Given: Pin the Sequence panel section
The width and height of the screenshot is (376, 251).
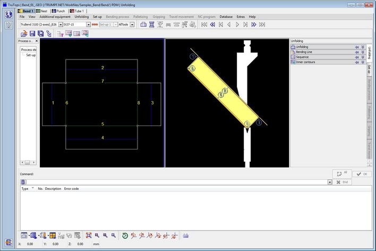Looking at the screenshot, I should pyautogui.click(x=357, y=57).
